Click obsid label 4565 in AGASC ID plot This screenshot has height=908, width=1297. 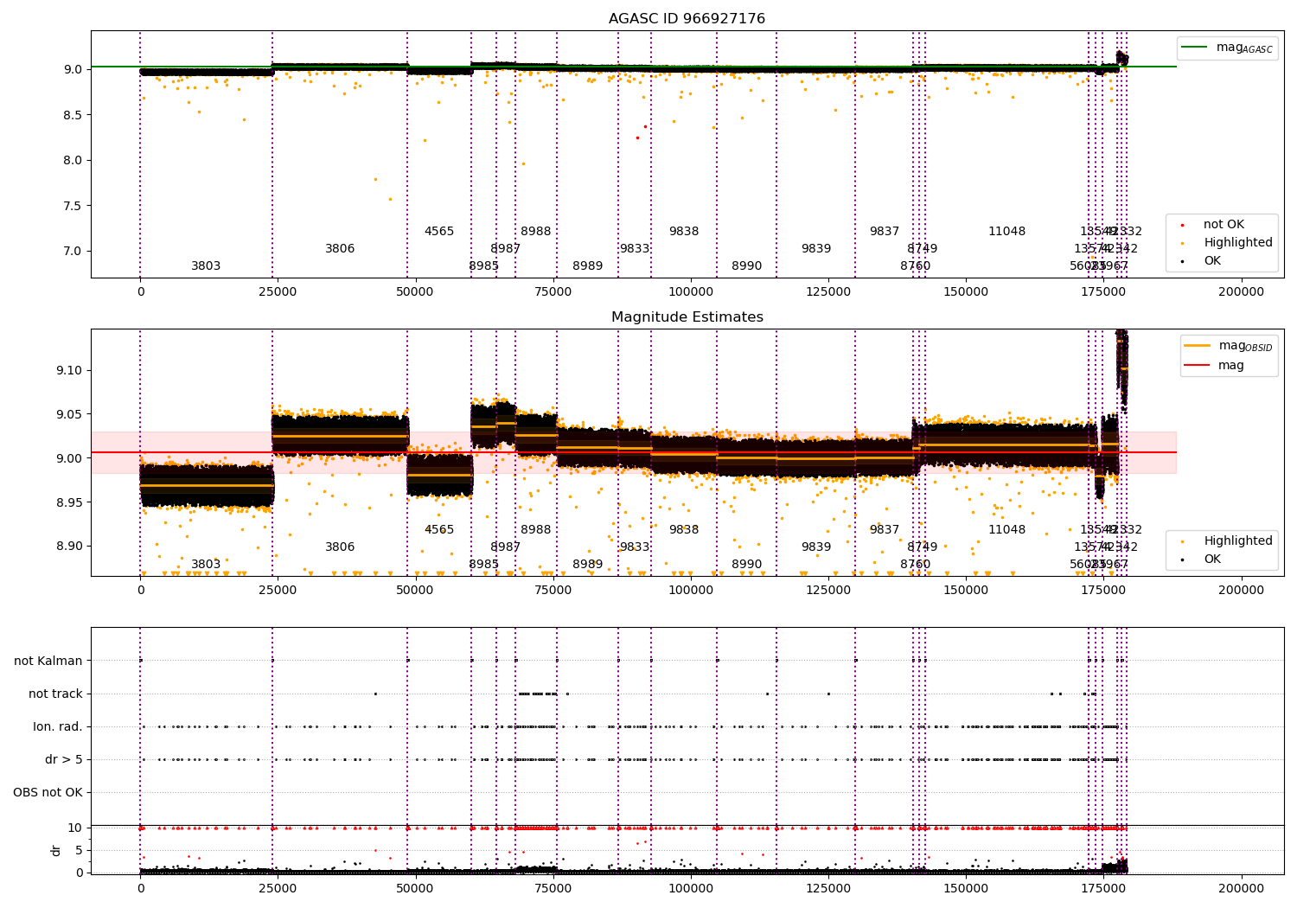(x=439, y=232)
